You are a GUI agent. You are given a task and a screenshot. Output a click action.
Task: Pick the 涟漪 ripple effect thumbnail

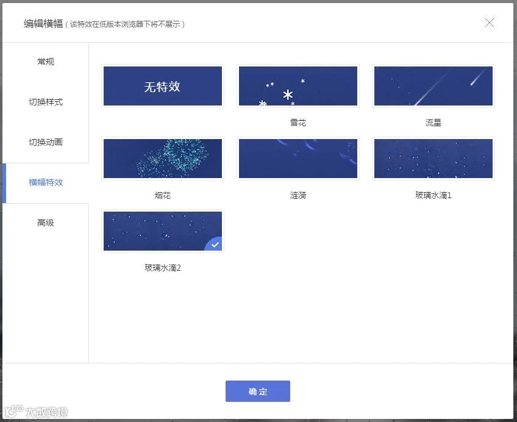[298, 159]
